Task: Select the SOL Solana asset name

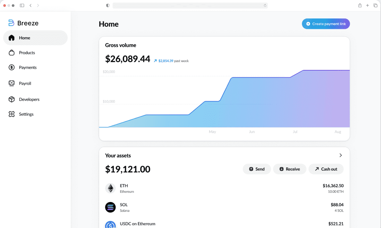Action: coord(125,207)
